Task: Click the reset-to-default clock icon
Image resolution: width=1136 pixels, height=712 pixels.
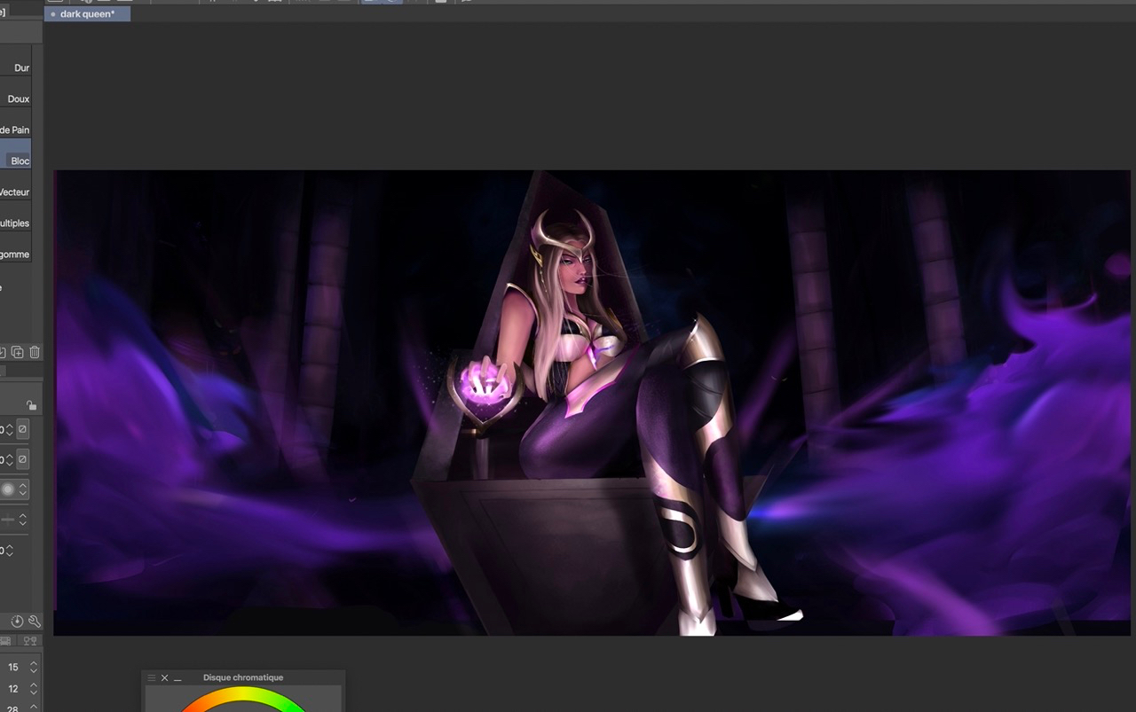Action: pos(17,622)
